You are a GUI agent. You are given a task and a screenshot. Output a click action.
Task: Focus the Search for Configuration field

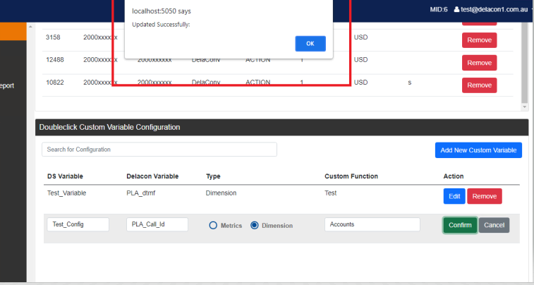point(159,150)
